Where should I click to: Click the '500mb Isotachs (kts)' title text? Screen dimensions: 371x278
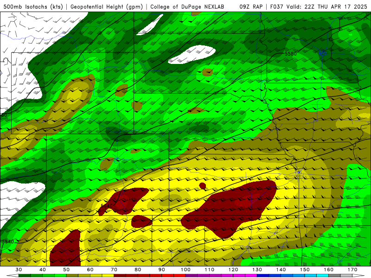pos(33,6)
